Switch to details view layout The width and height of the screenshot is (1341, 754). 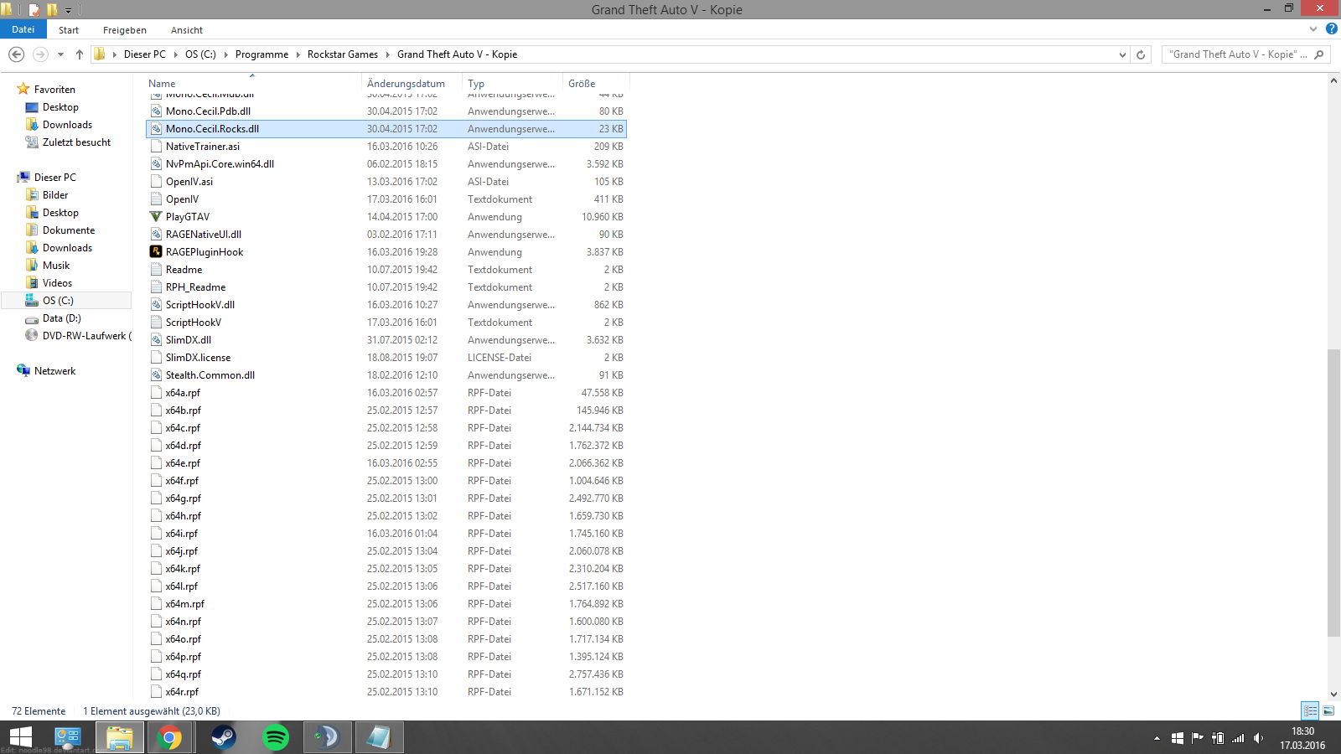(1310, 710)
